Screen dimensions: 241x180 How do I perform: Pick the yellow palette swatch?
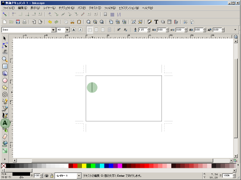click(84, 166)
